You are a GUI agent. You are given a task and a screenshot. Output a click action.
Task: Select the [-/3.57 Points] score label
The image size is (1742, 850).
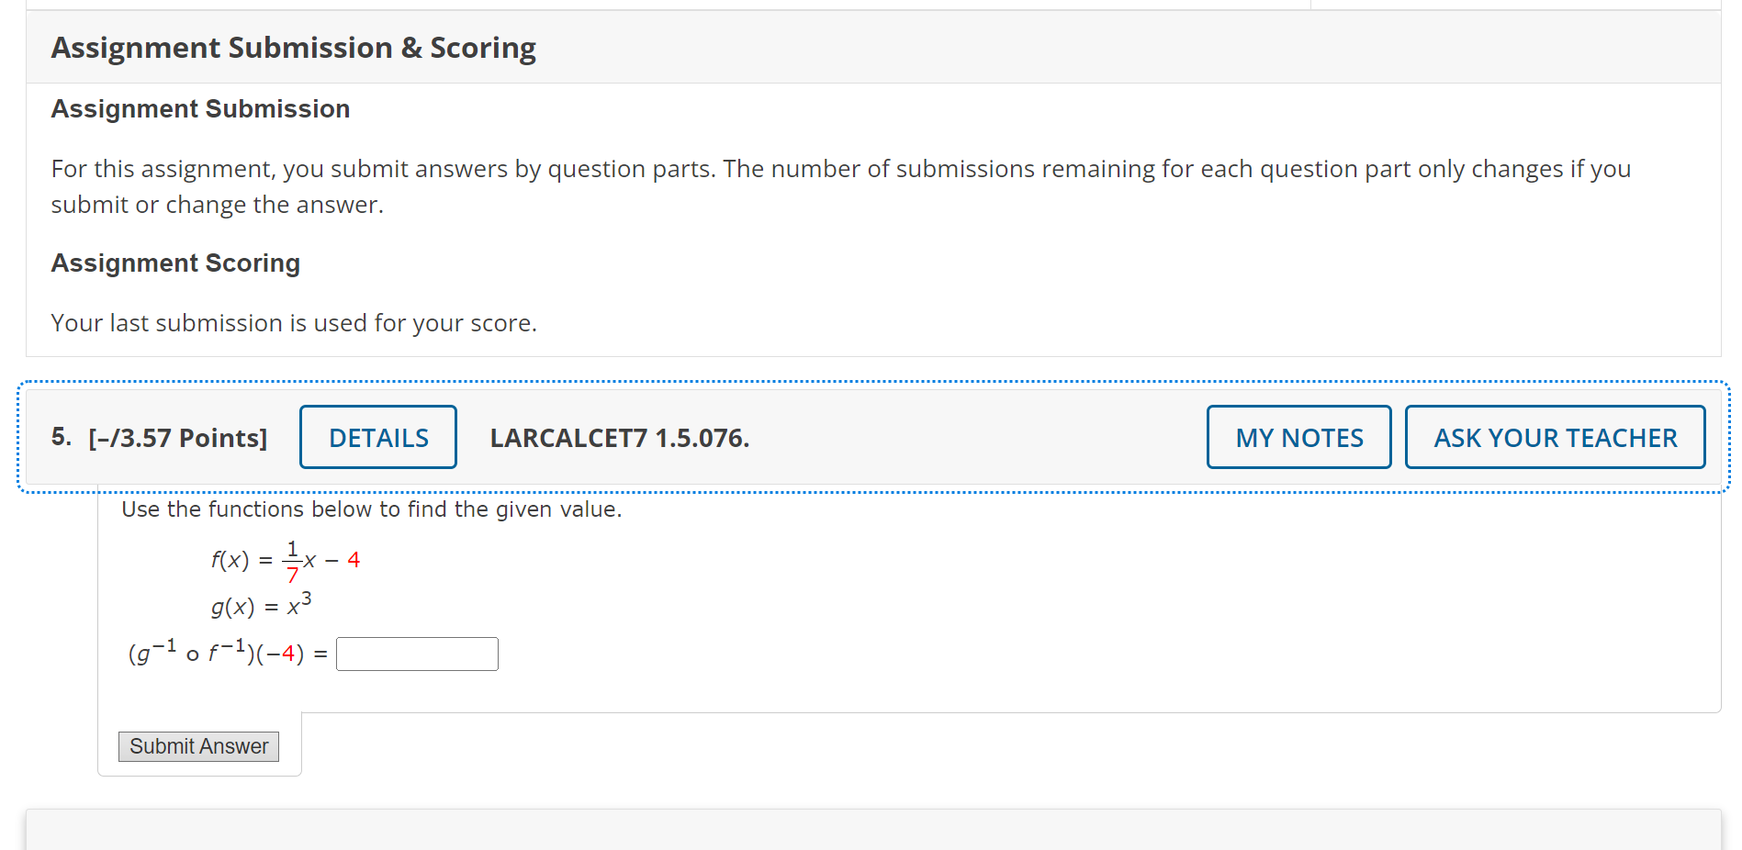tap(177, 438)
